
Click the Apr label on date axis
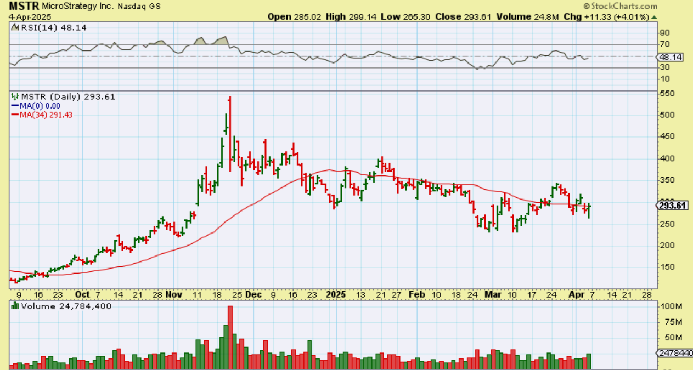click(x=573, y=294)
